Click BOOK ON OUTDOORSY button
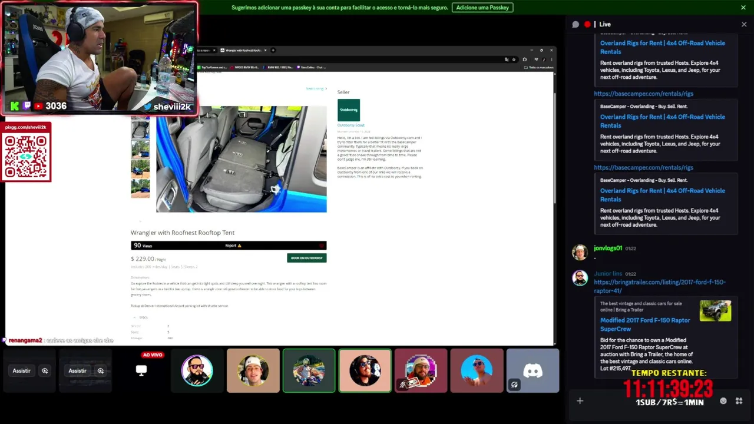This screenshot has height=424, width=754. (x=306, y=258)
